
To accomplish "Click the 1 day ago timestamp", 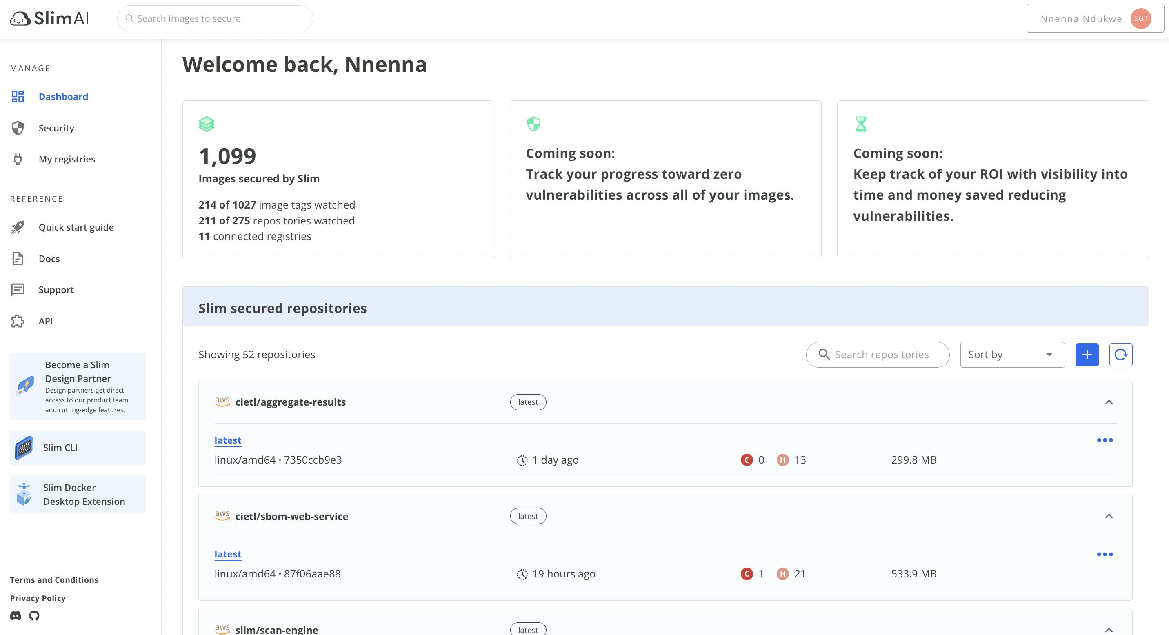I will (556, 460).
